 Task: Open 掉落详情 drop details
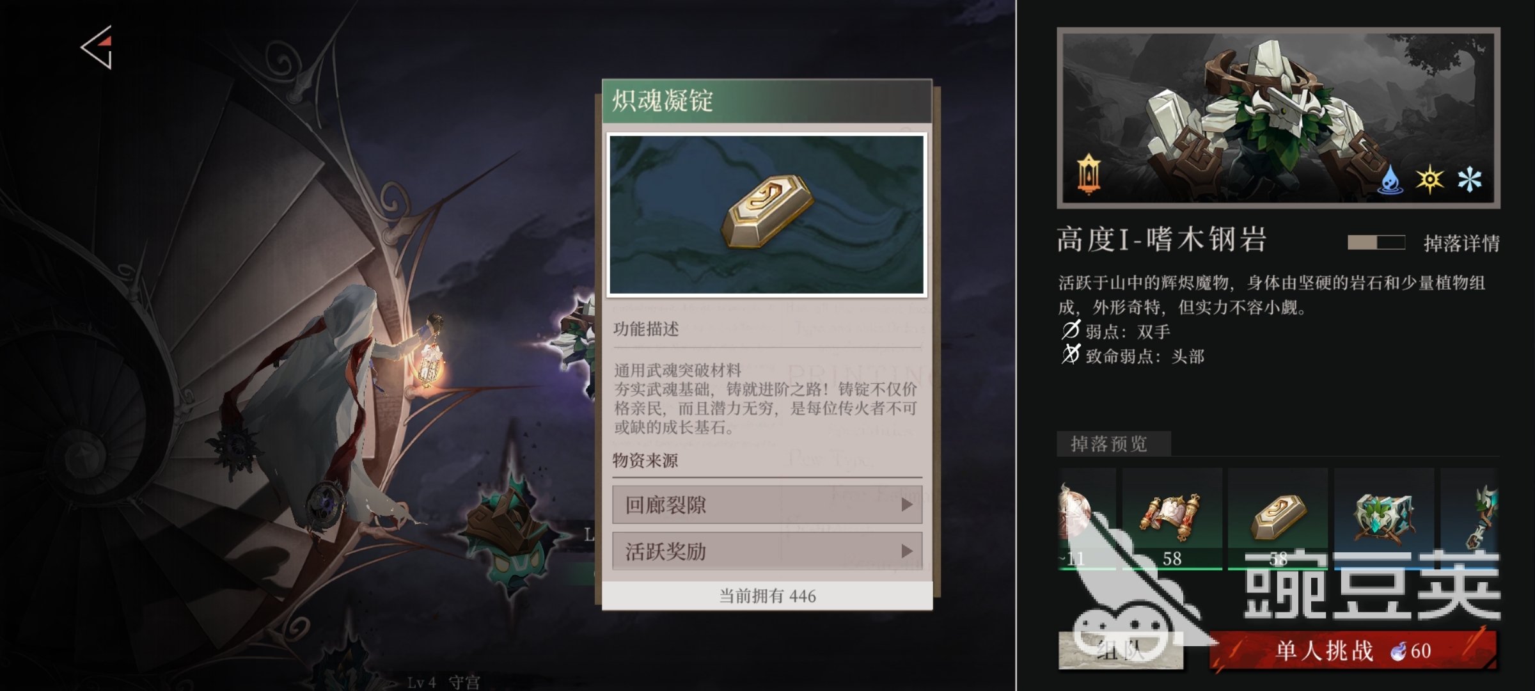tap(1461, 243)
